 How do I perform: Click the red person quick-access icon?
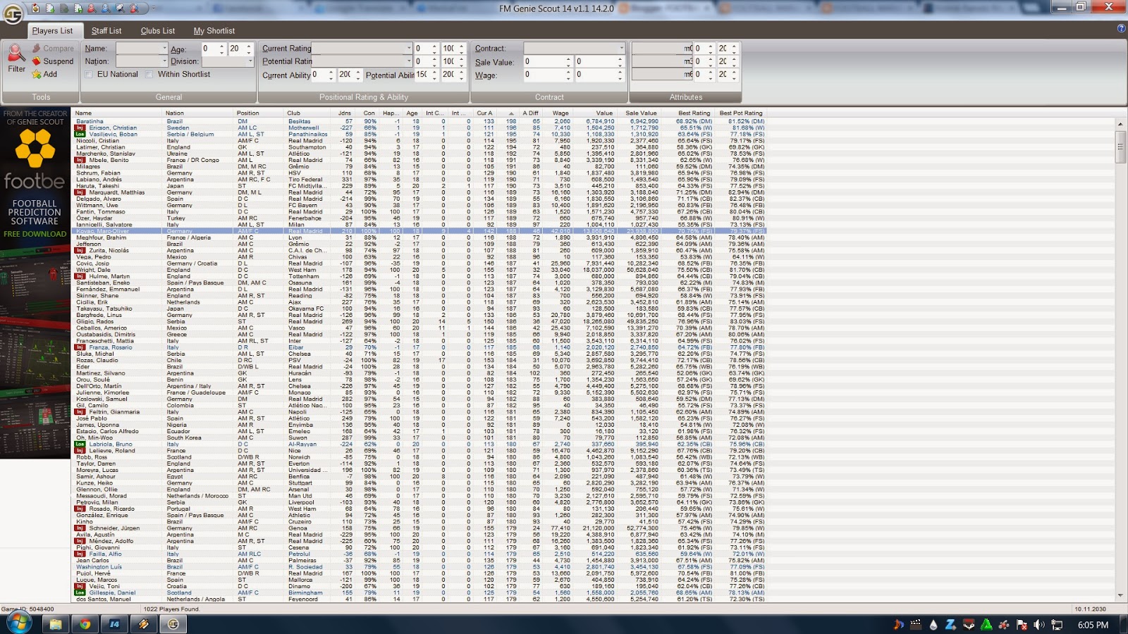click(x=92, y=8)
